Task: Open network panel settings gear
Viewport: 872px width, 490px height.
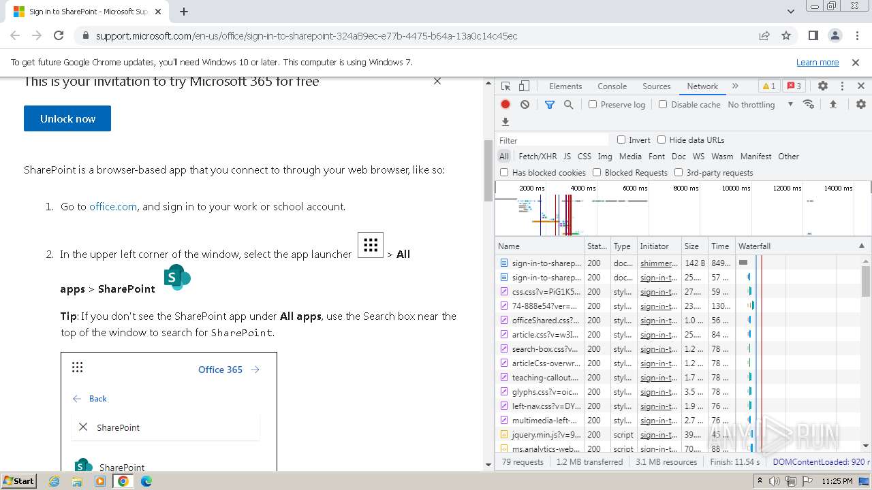Action: [861, 104]
